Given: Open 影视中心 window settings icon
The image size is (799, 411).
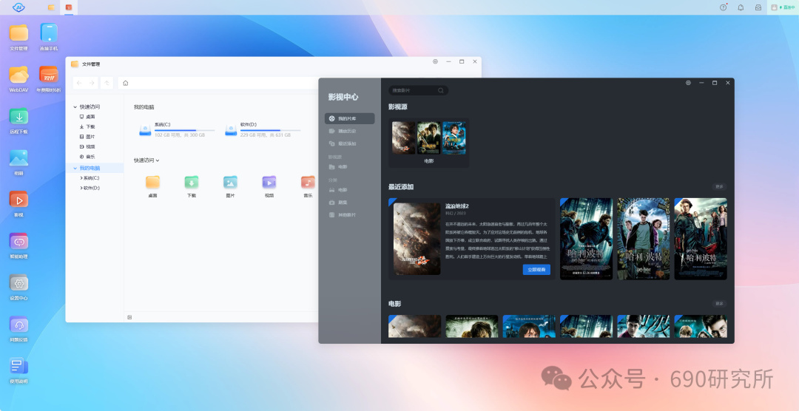Looking at the screenshot, I should pos(688,83).
